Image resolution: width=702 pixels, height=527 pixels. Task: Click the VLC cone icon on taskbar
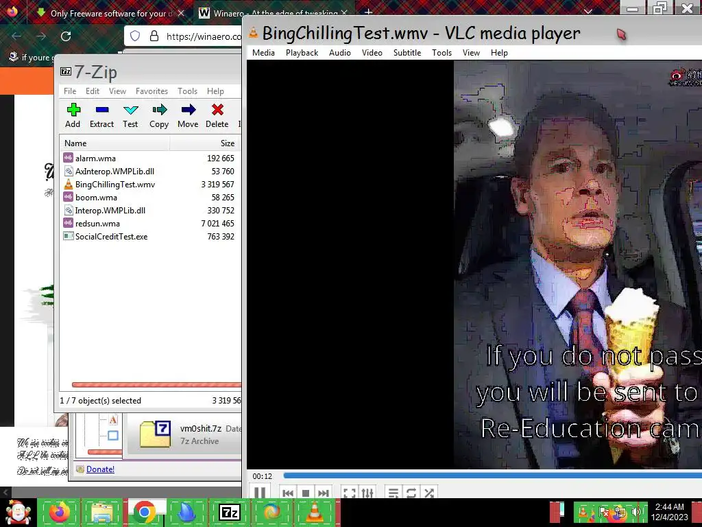coord(314,513)
